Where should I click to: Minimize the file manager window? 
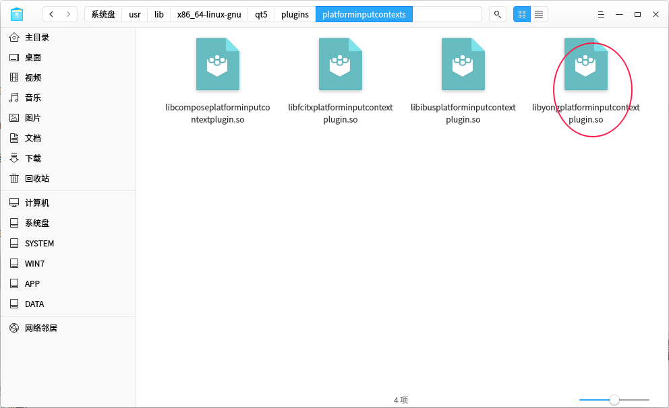point(619,15)
